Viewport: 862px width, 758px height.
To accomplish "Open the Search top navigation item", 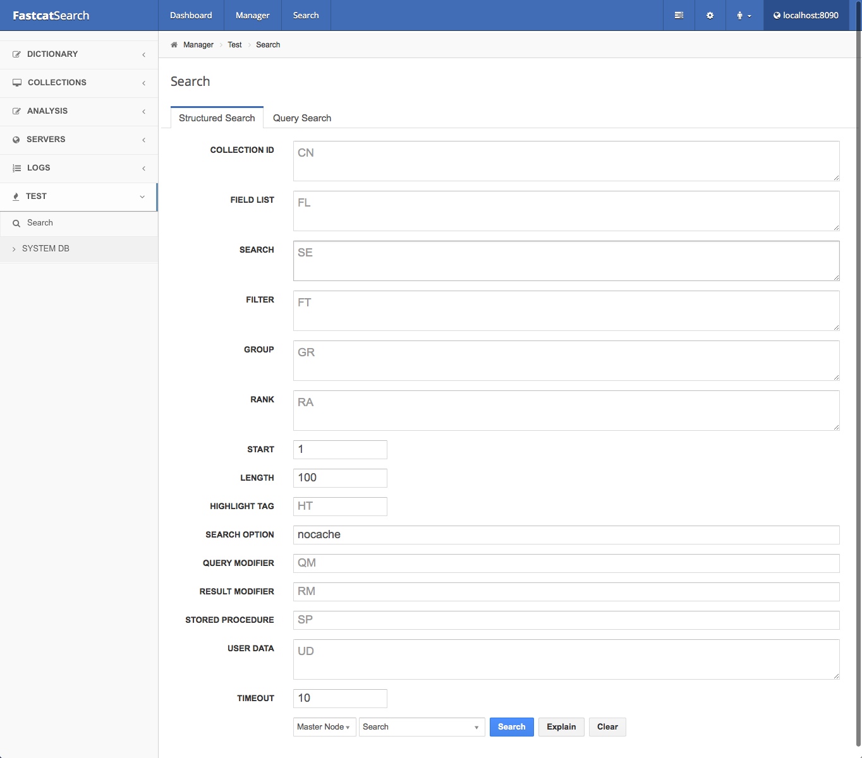I will 306,15.
